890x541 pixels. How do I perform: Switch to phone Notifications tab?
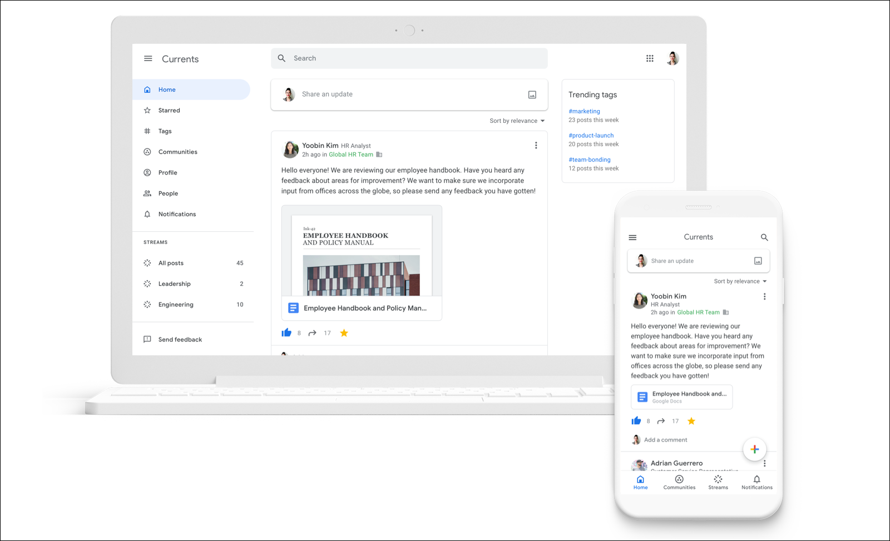757,482
